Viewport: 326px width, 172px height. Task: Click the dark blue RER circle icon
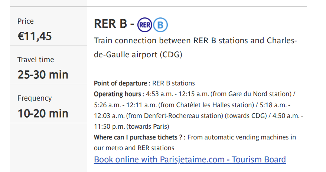point(145,25)
